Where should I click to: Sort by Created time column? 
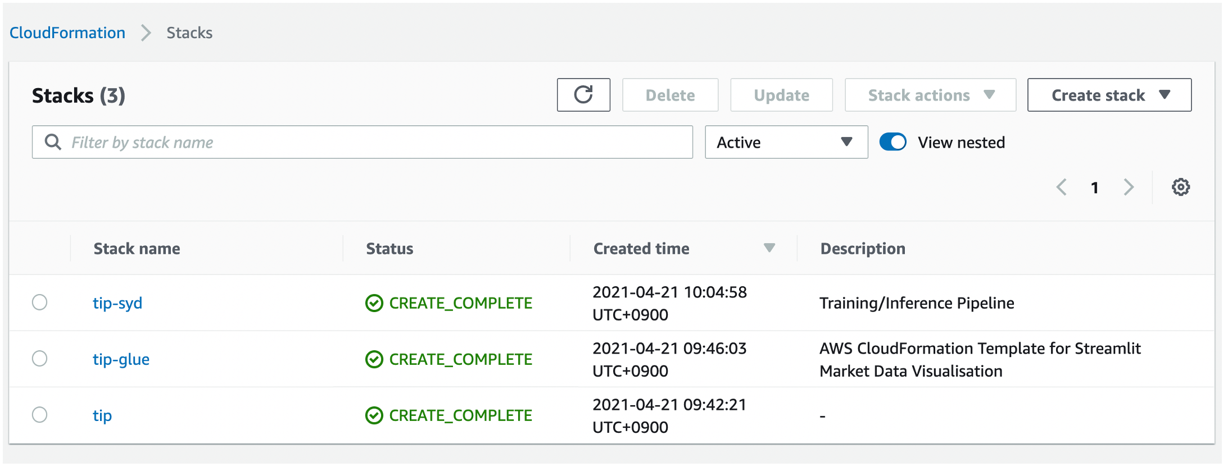coord(769,248)
